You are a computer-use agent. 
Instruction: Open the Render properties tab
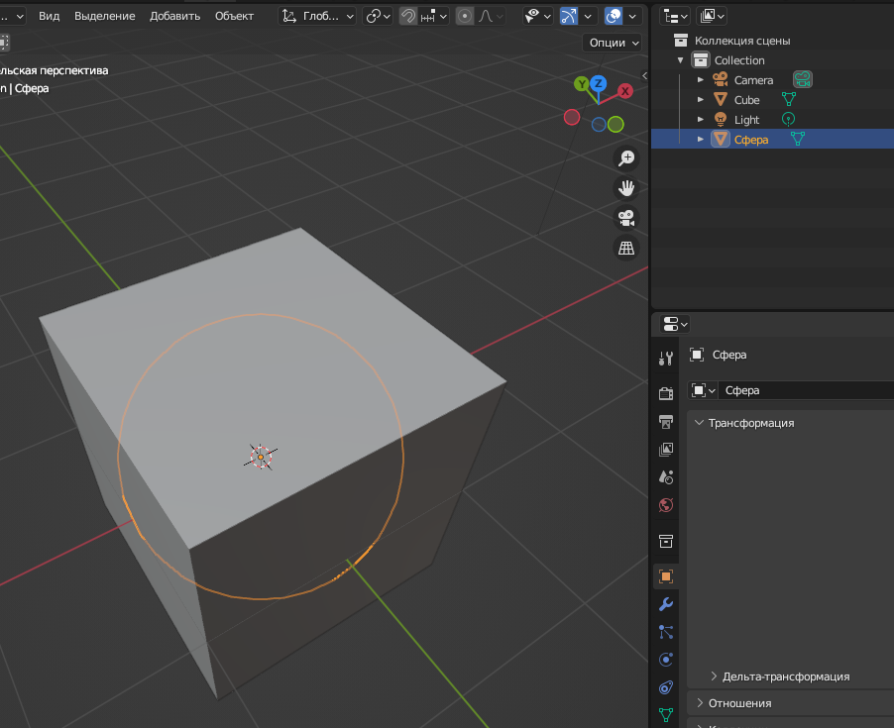665,393
